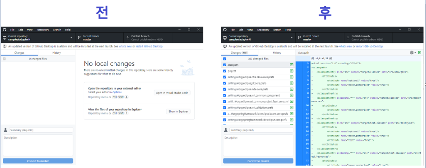Follow the what's new link in the 전 window
The width and height of the screenshot is (426, 168).
point(125,46)
